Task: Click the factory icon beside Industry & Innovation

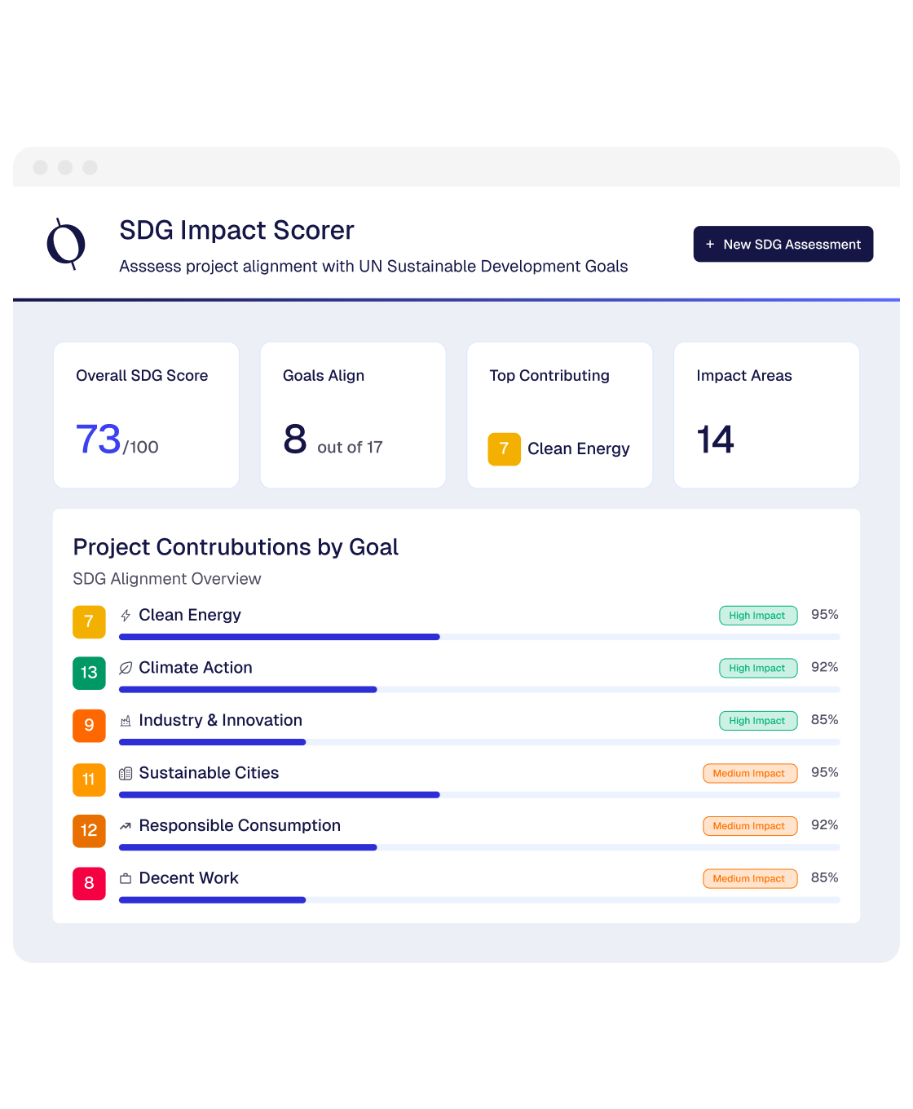Action: tap(126, 721)
